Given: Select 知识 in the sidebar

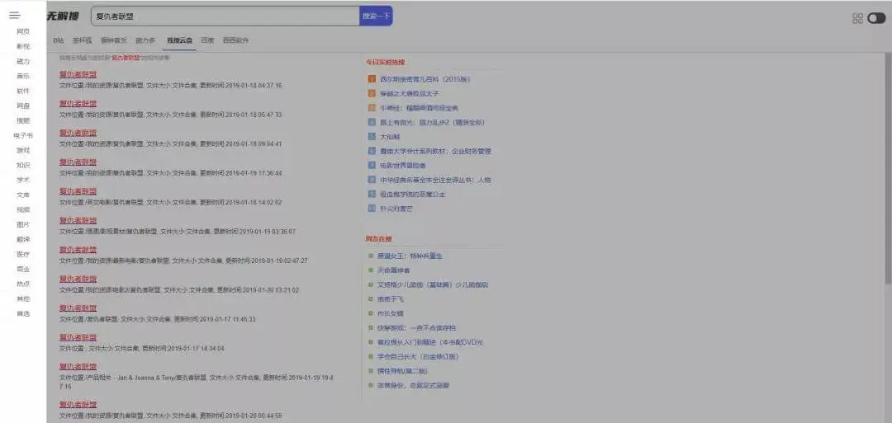Looking at the screenshot, I should (x=23, y=165).
